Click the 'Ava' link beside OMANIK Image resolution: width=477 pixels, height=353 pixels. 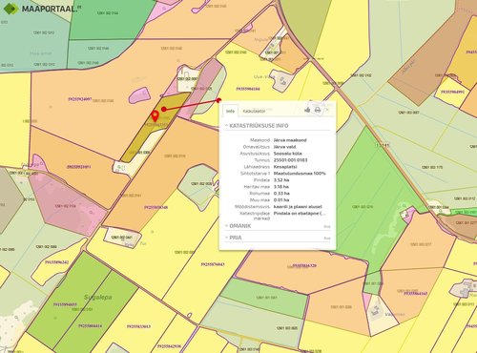tap(327, 227)
